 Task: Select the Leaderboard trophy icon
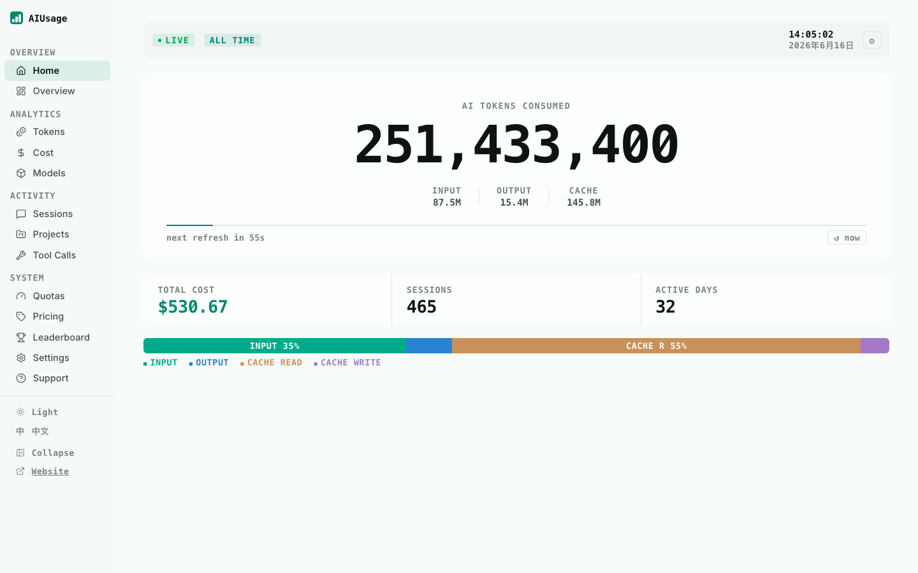[21, 337]
